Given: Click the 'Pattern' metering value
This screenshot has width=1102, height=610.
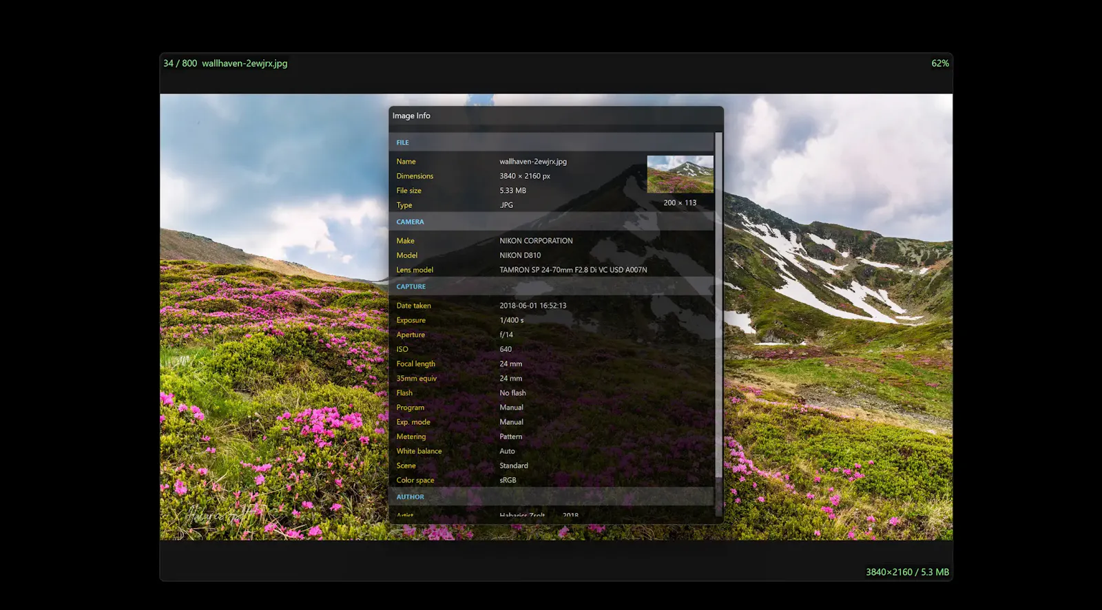Looking at the screenshot, I should pos(511,437).
